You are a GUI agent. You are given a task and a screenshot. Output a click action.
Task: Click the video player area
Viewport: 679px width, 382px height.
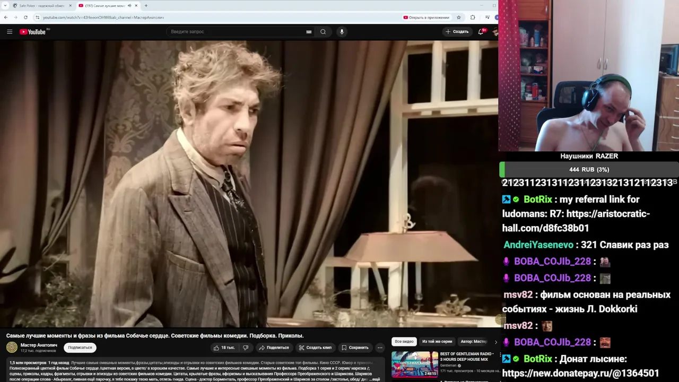249,184
